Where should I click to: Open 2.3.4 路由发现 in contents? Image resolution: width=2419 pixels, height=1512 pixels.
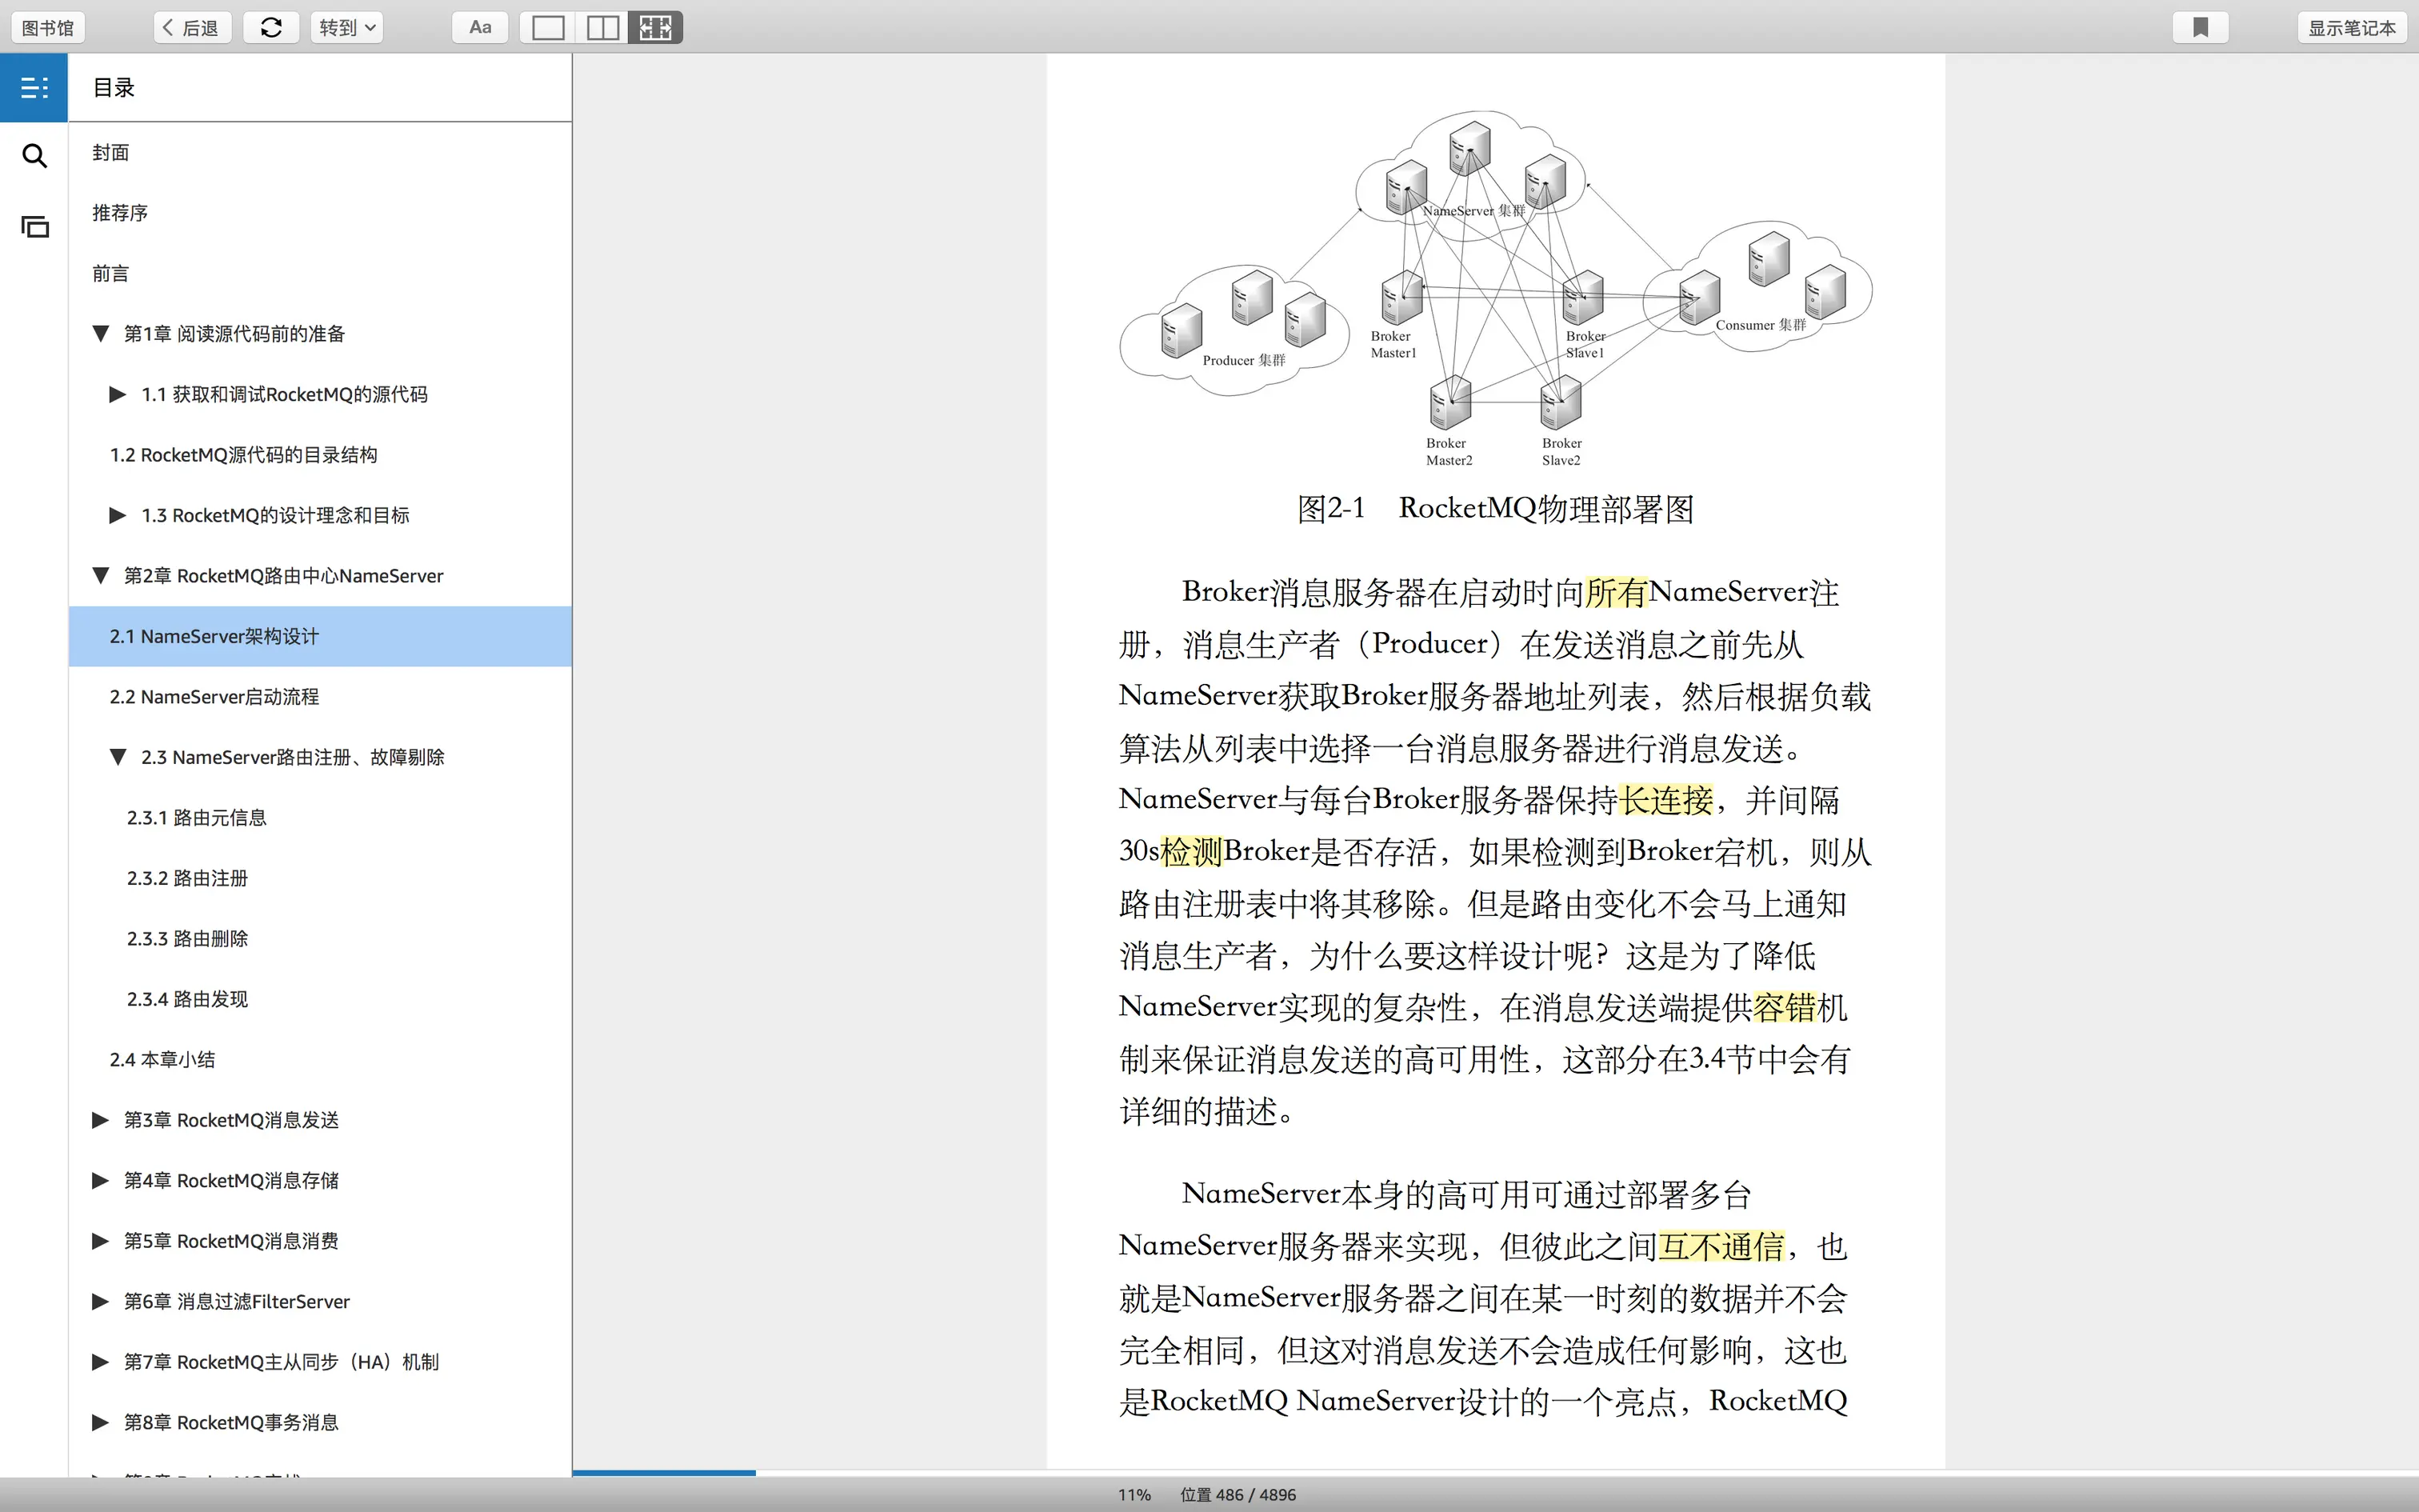point(187,999)
